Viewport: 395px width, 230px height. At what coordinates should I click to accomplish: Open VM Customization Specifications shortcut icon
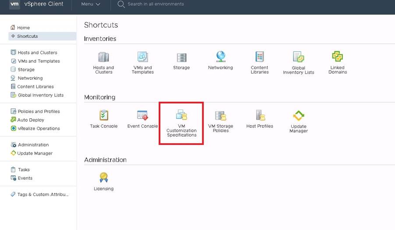pyautogui.click(x=181, y=115)
